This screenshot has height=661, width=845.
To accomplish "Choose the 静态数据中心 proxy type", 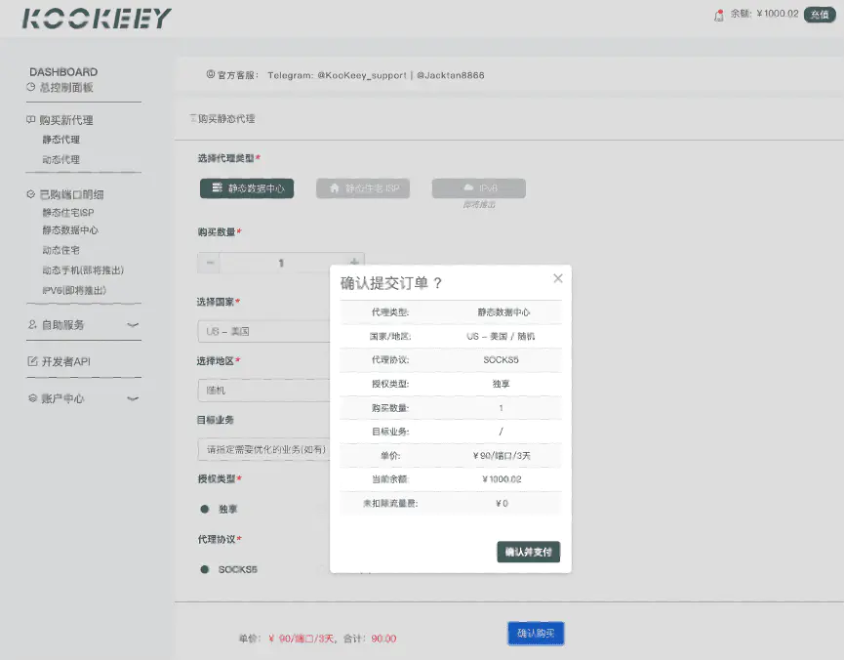I will (x=247, y=188).
